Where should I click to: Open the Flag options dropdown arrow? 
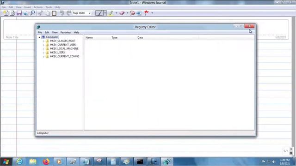[x=152, y=13]
